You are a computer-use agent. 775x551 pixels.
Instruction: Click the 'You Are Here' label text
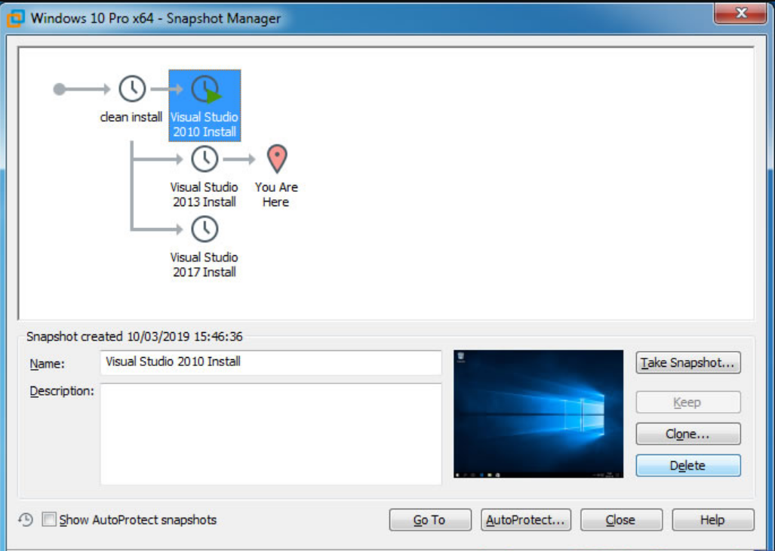click(x=276, y=195)
